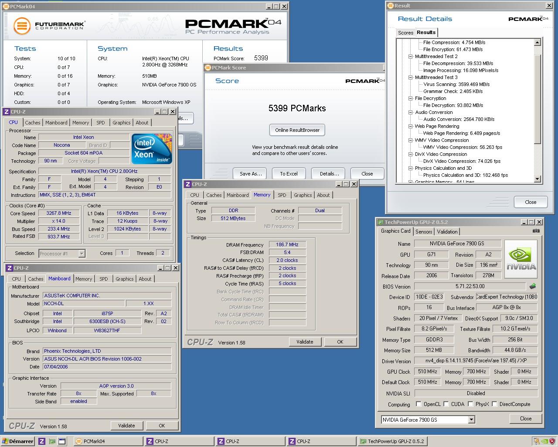Click the GPU-Z screenshot camera icon
Image resolution: width=558 pixels, height=447 pixels.
[x=536, y=231]
